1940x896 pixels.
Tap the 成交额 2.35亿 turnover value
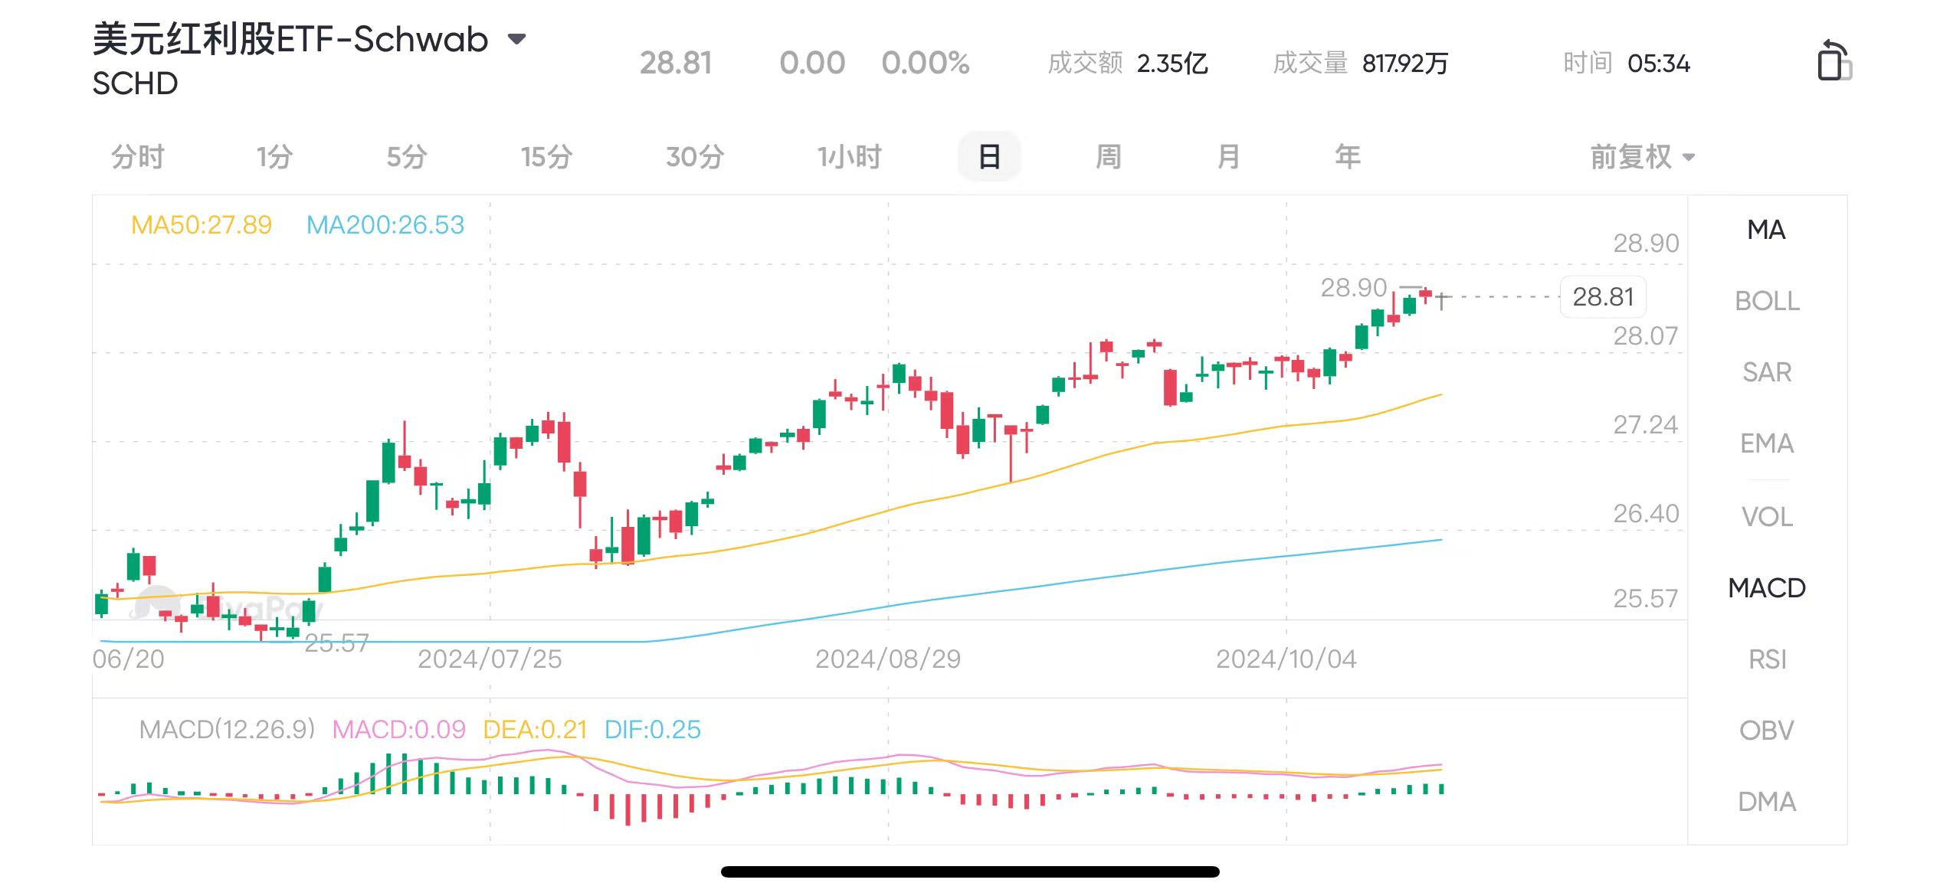pos(1128,63)
